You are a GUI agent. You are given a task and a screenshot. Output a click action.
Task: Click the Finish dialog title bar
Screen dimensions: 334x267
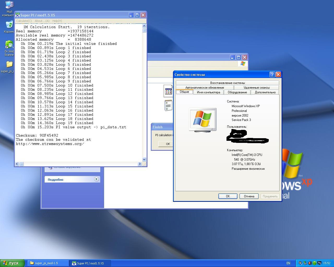point(162,127)
